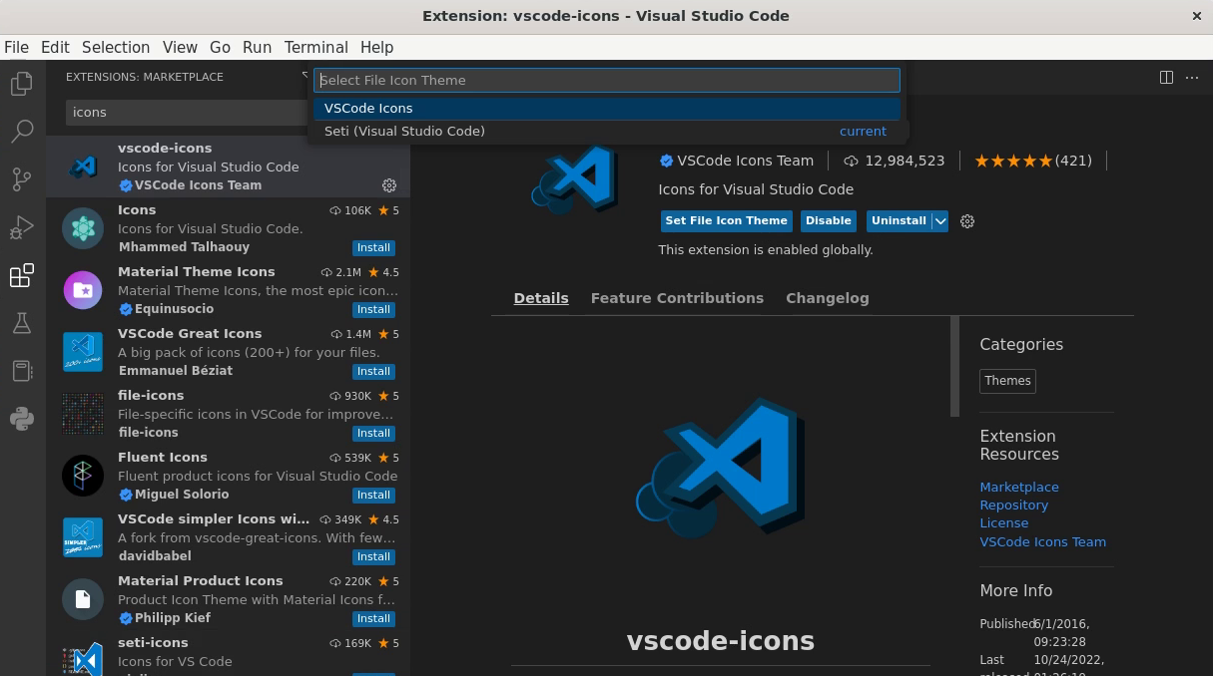This screenshot has width=1213, height=676.
Task: Install VSCode Great Icons extension
Action: click(374, 372)
